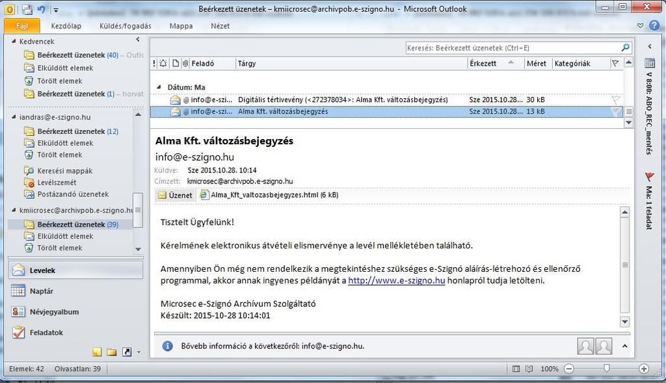
Task: Collapse the Kedvencek favorites group
Action: click(14, 41)
